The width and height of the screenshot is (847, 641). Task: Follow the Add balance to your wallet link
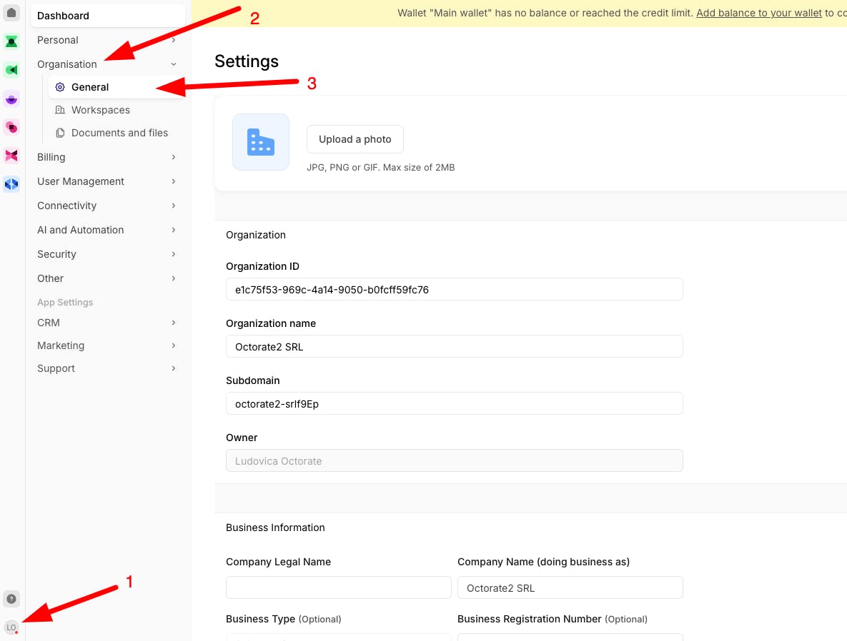pos(759,13)
